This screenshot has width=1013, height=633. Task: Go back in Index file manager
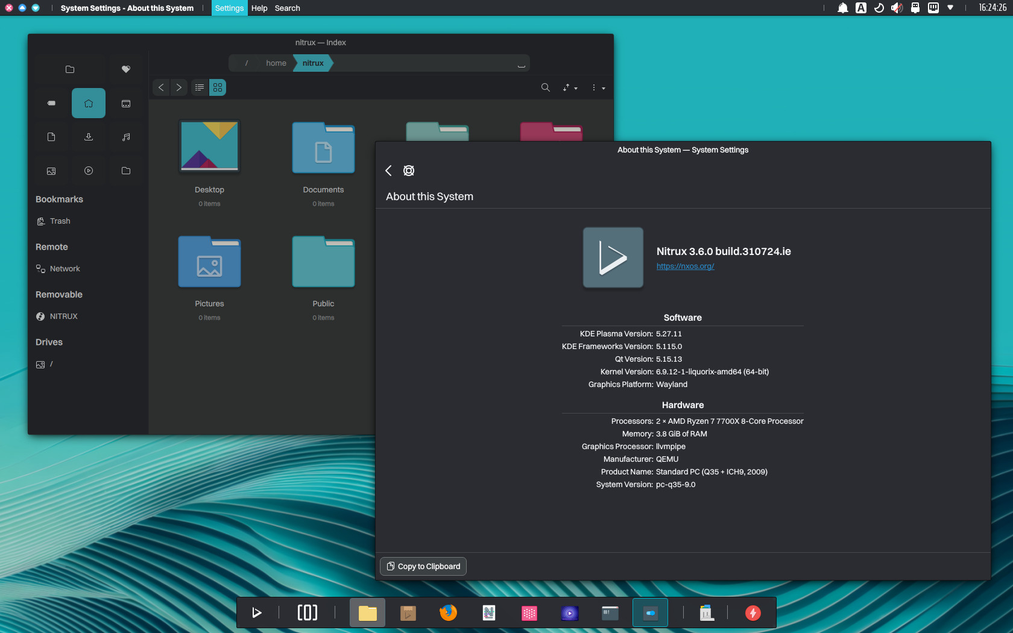click(161, 87)
